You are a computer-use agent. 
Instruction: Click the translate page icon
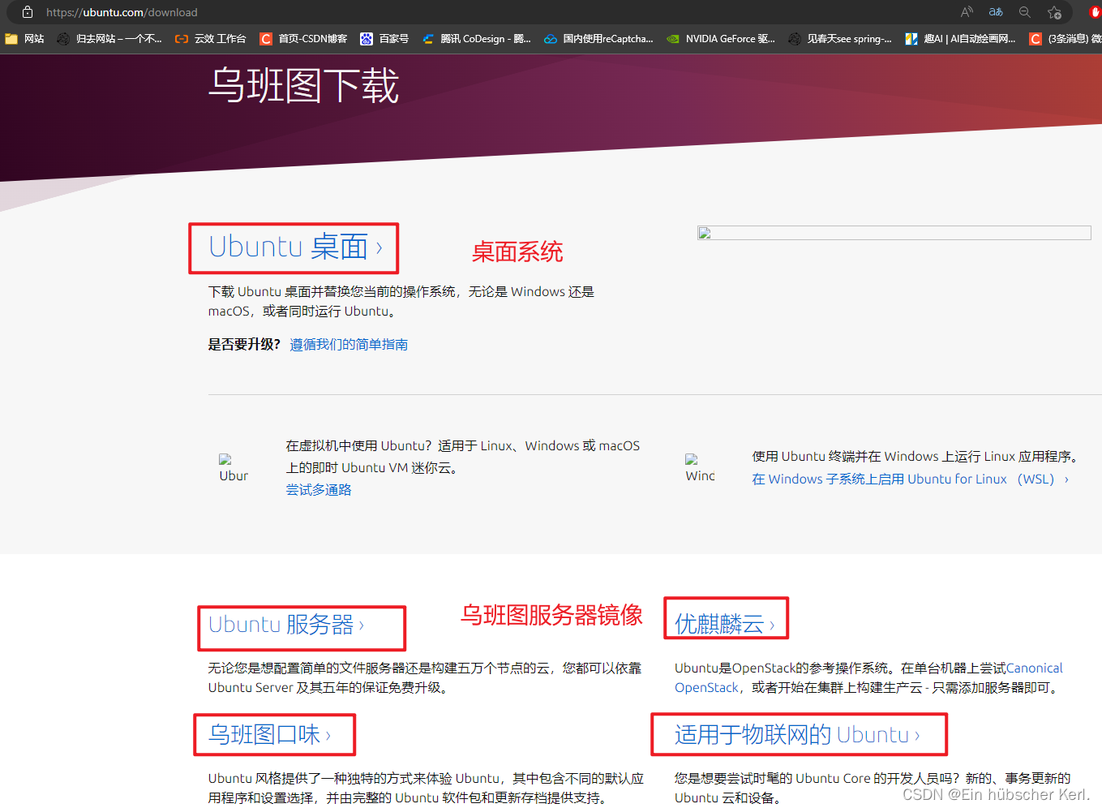tap(996, 12)
